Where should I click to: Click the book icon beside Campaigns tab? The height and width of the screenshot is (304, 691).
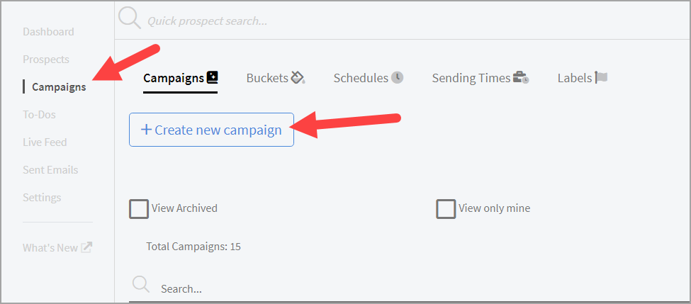[x=213, y=77]
